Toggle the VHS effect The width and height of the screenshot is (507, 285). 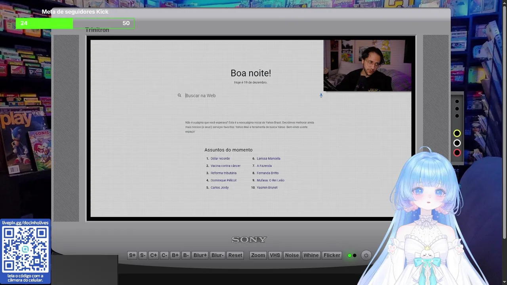tap(275, 255)
